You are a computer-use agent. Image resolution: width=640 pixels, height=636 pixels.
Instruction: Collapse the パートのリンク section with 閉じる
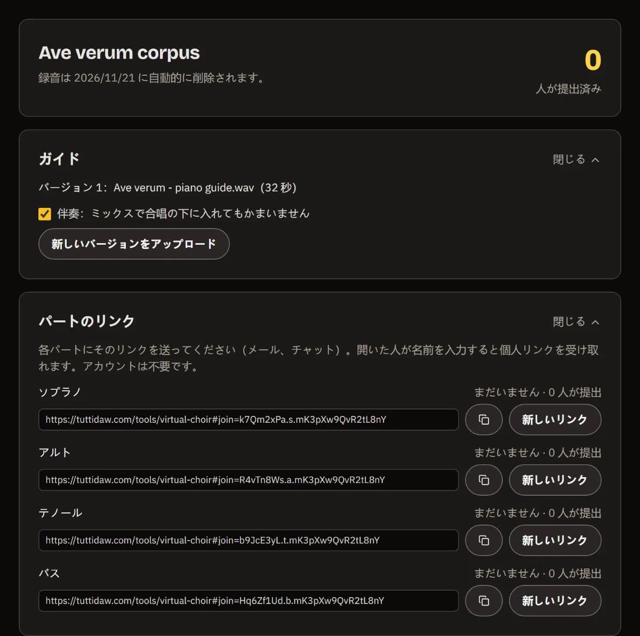pos(576,321)
